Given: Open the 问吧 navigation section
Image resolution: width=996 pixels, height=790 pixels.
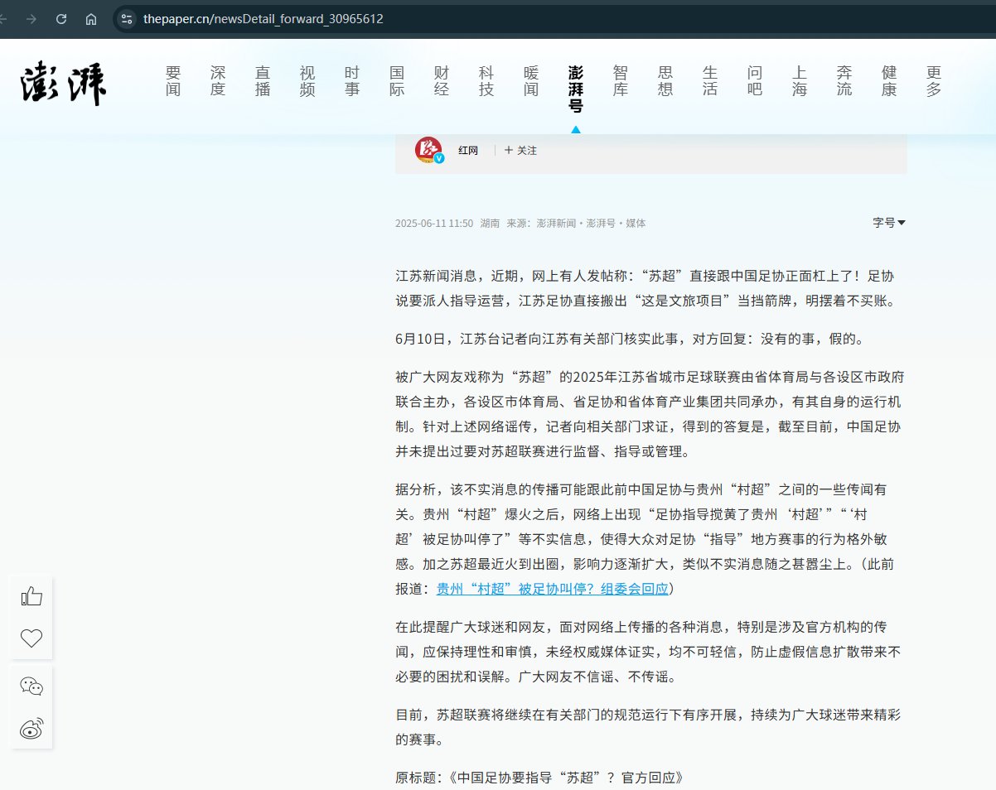Looking at the screenshot, I should pyautogui.click(x=755, y=81).
